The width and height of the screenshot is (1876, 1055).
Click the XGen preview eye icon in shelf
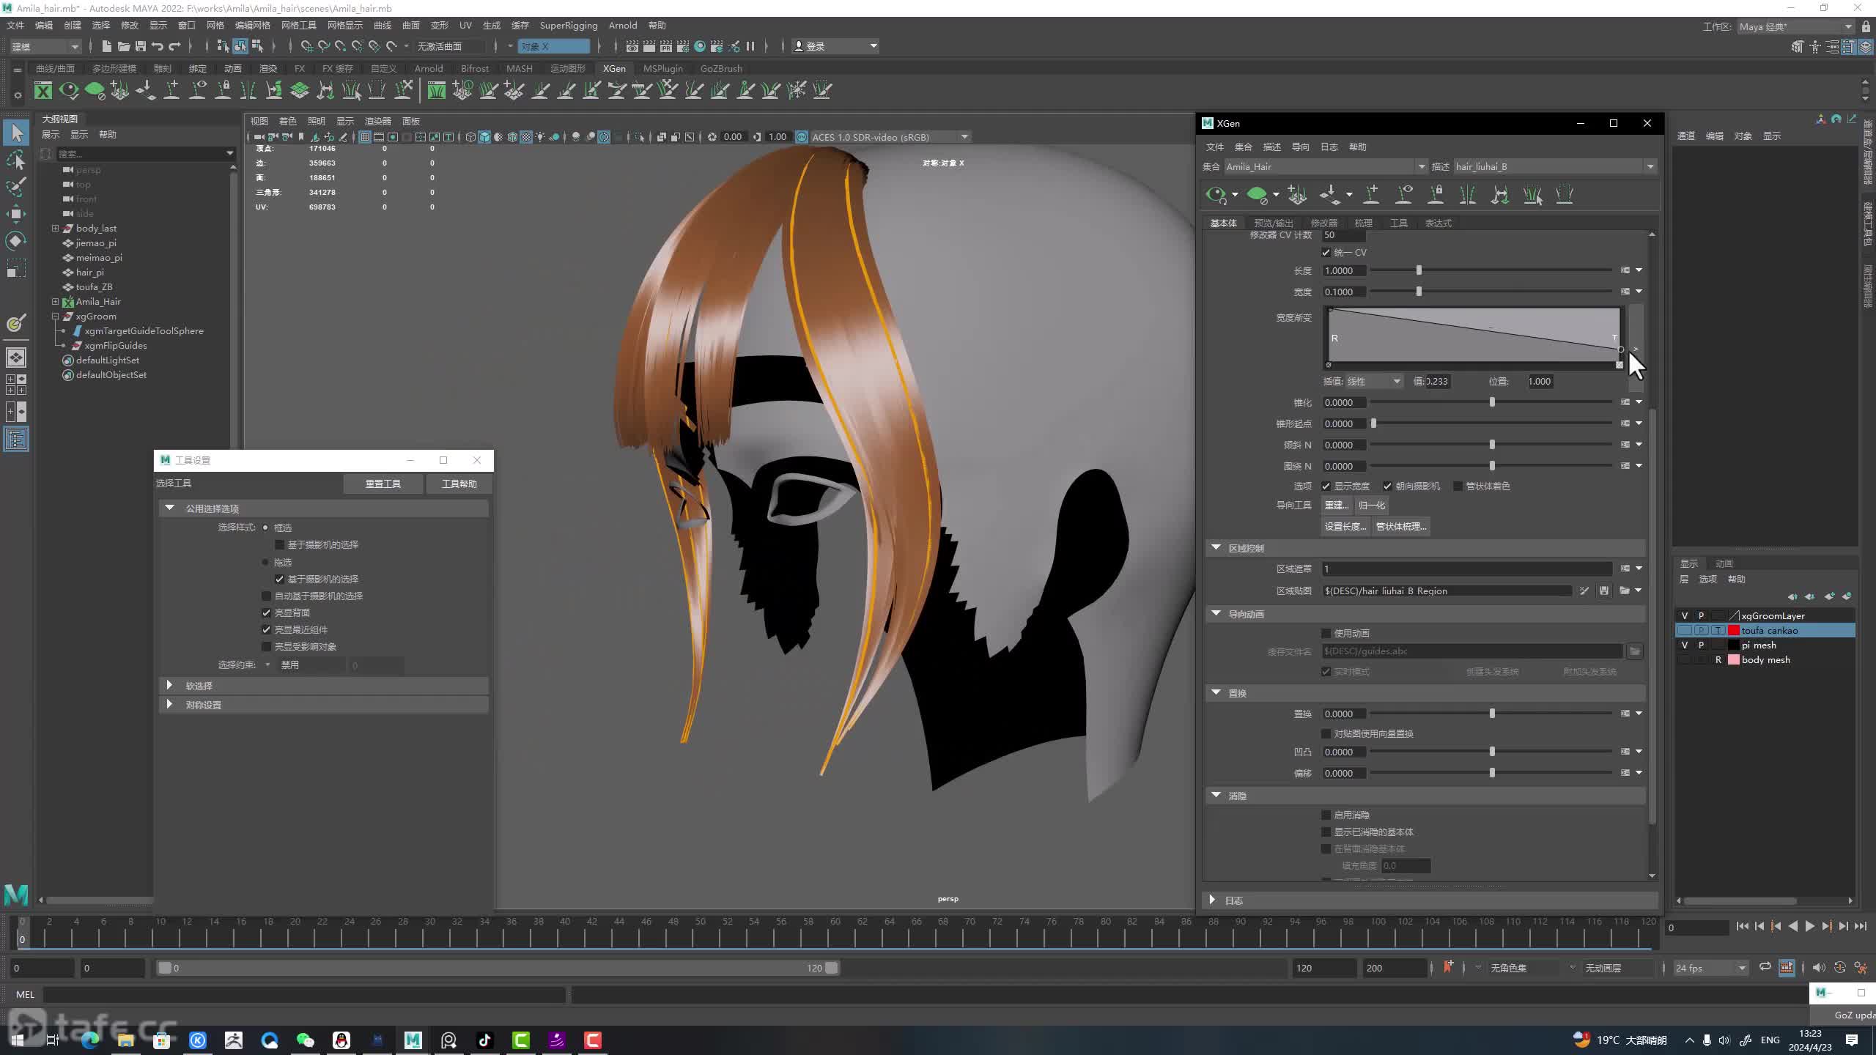(x=69, y=90)
